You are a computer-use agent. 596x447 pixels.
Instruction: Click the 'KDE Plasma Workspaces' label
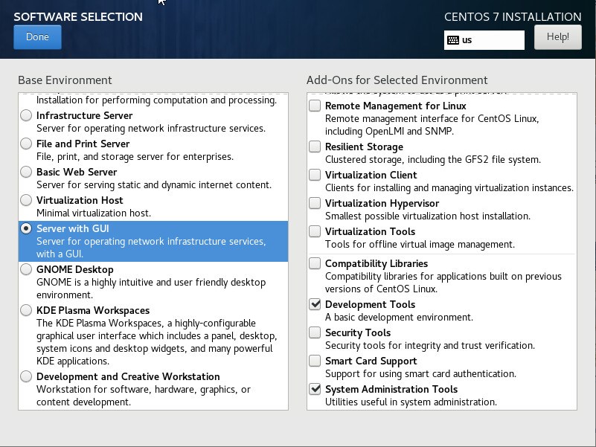click(93, 311)
